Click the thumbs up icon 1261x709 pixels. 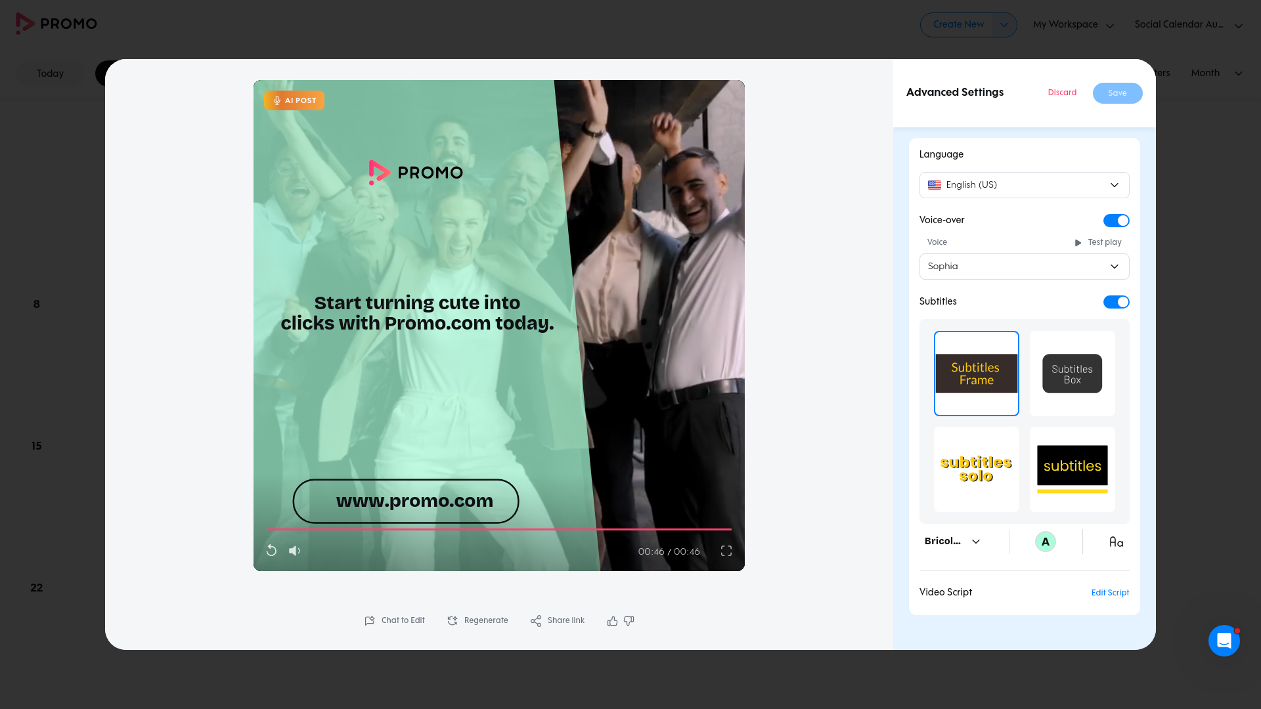612,621
